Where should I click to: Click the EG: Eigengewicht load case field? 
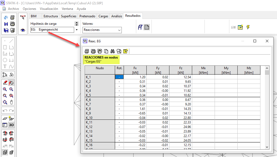pos(52,30)
